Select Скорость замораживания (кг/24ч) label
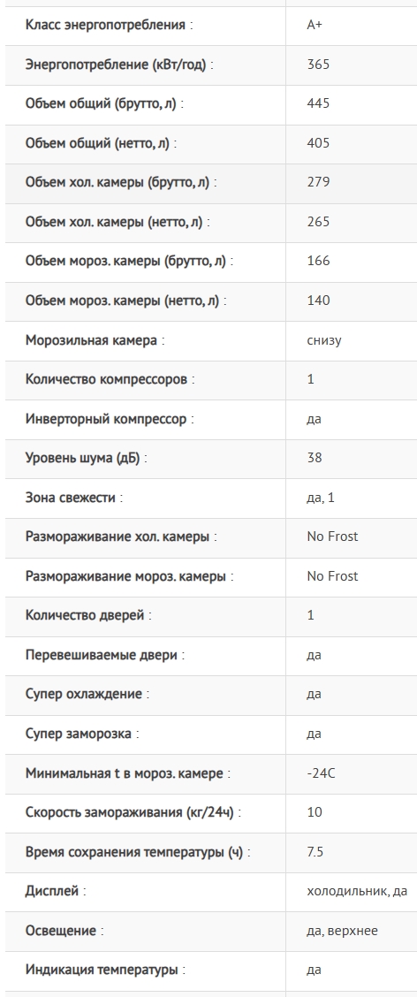Image resolution: width=417 pixels, height=997 pixels. pos(133,812)
